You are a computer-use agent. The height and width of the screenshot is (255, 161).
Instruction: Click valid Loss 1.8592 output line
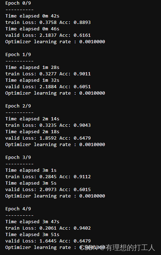coord(48,138)
